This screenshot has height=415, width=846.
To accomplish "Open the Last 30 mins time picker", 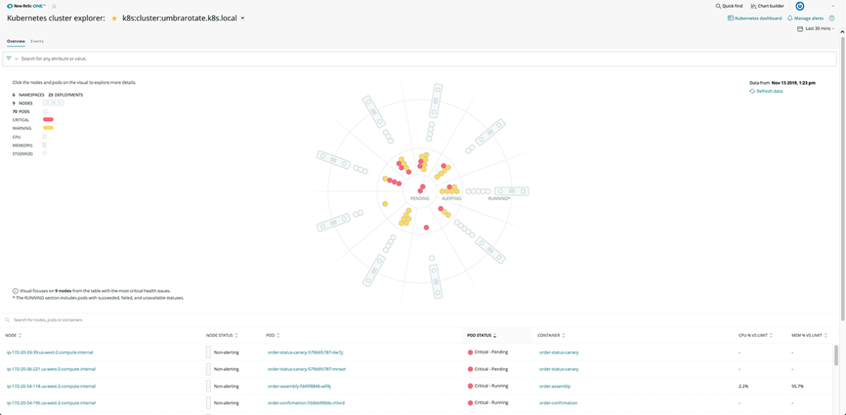I will click(x=816, y=29).
